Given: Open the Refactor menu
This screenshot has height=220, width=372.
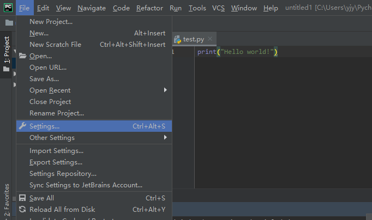Looking at the screenshot, I should pos(149,8).
